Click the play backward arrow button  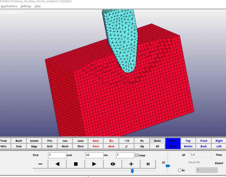click(57, 164)
